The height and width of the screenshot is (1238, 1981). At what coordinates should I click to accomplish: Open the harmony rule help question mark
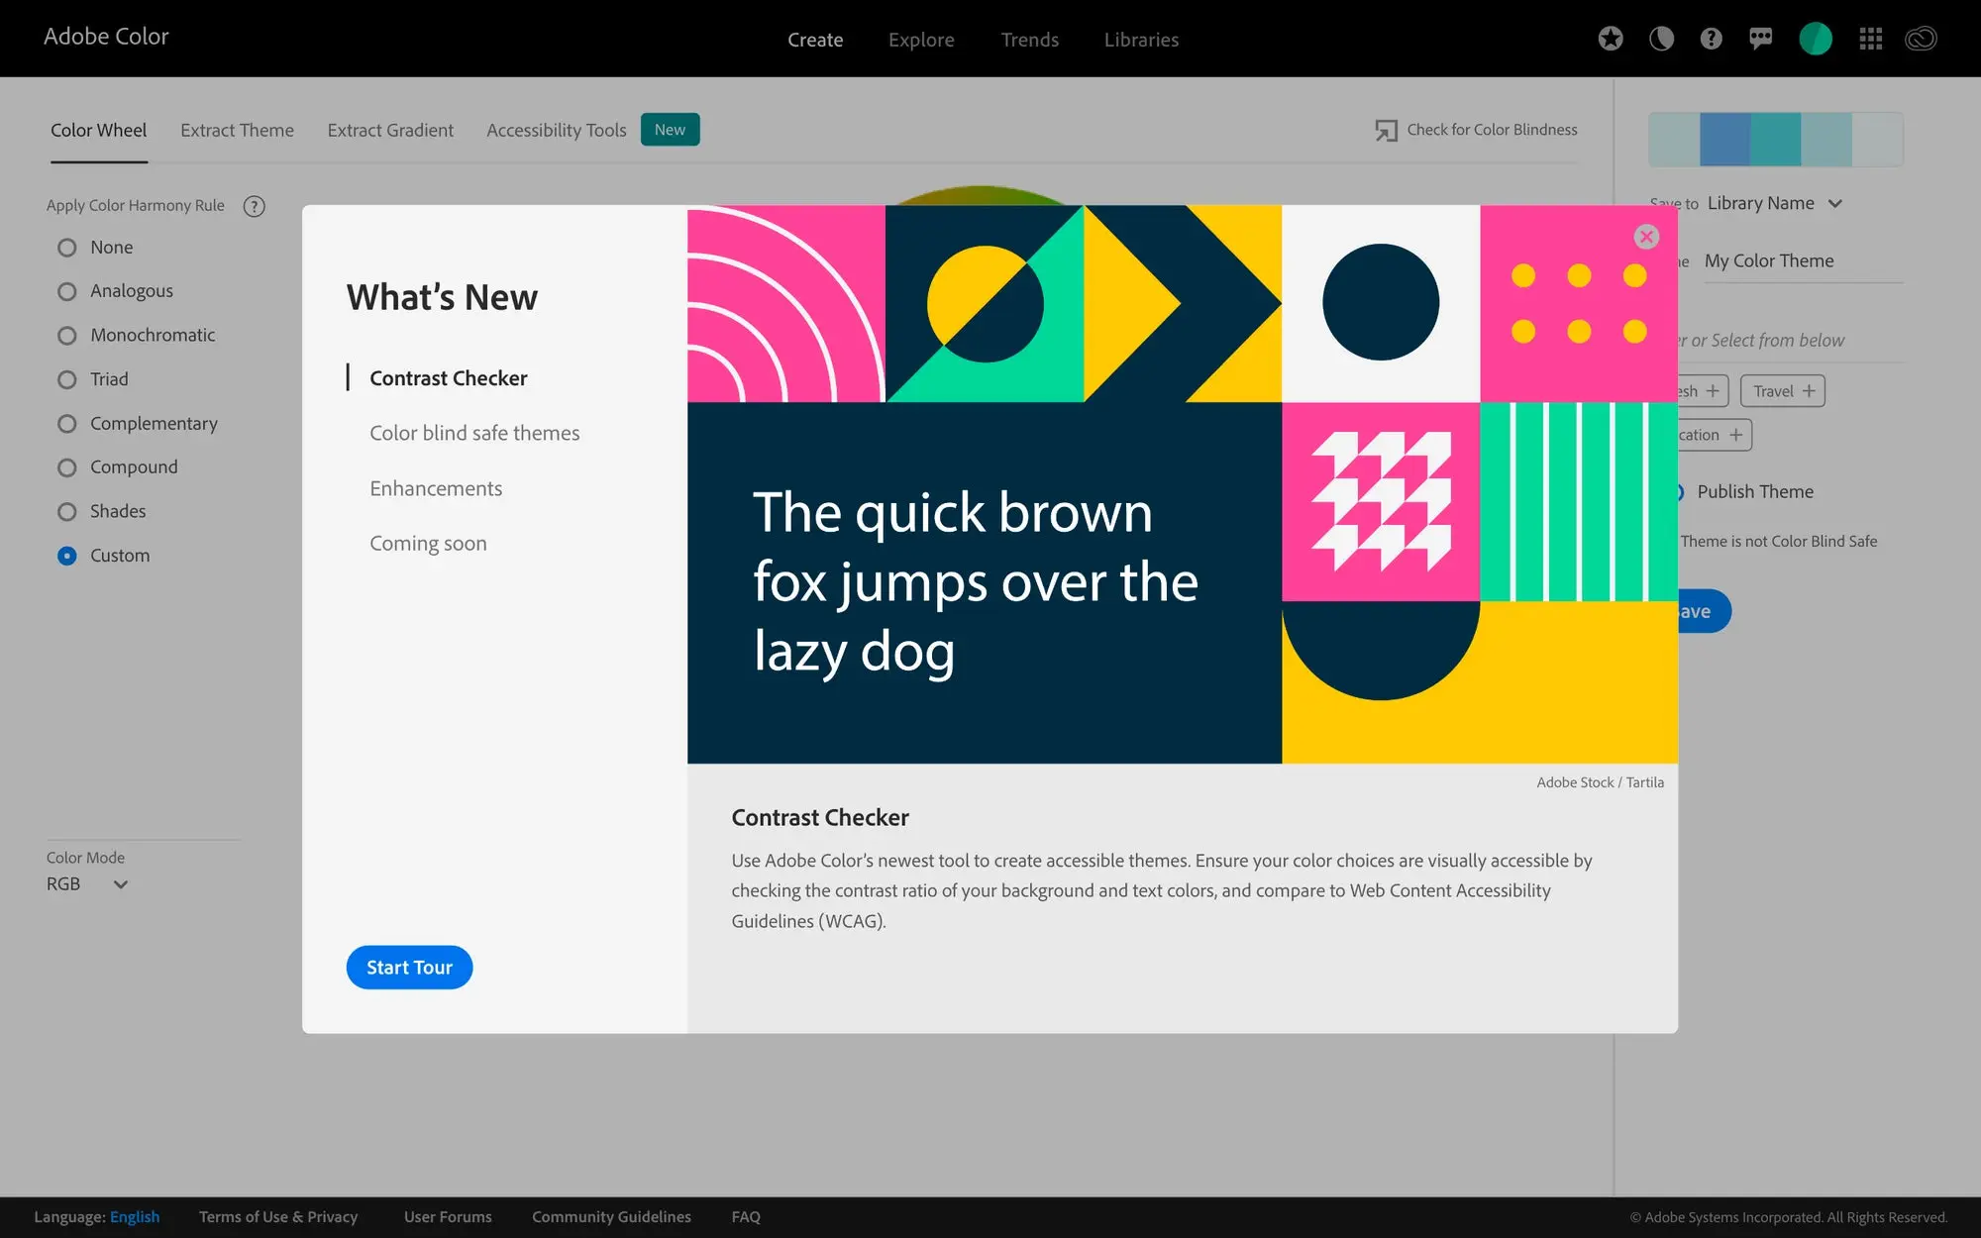click(255, 206)
